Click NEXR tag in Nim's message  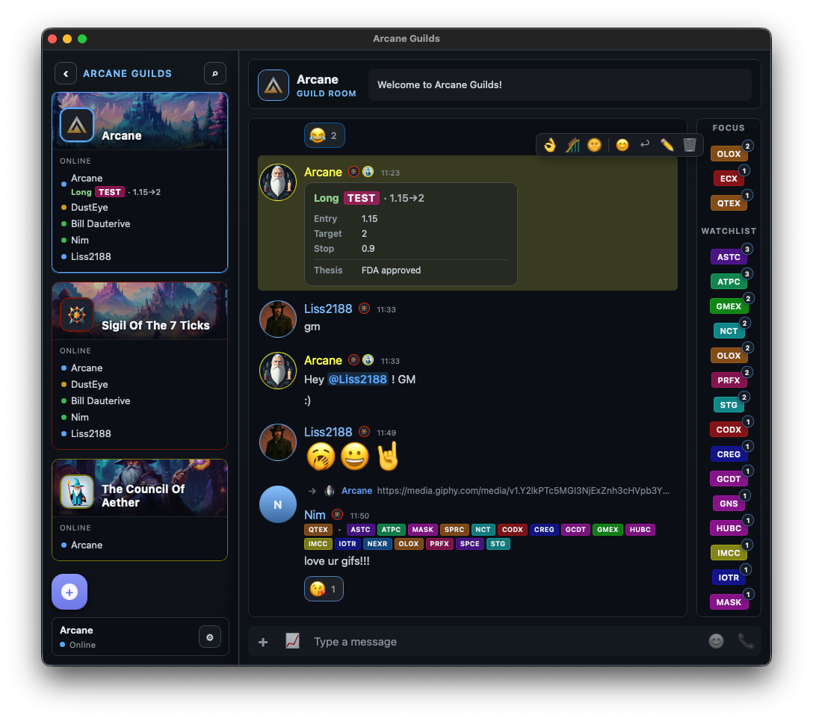point(377,544)
